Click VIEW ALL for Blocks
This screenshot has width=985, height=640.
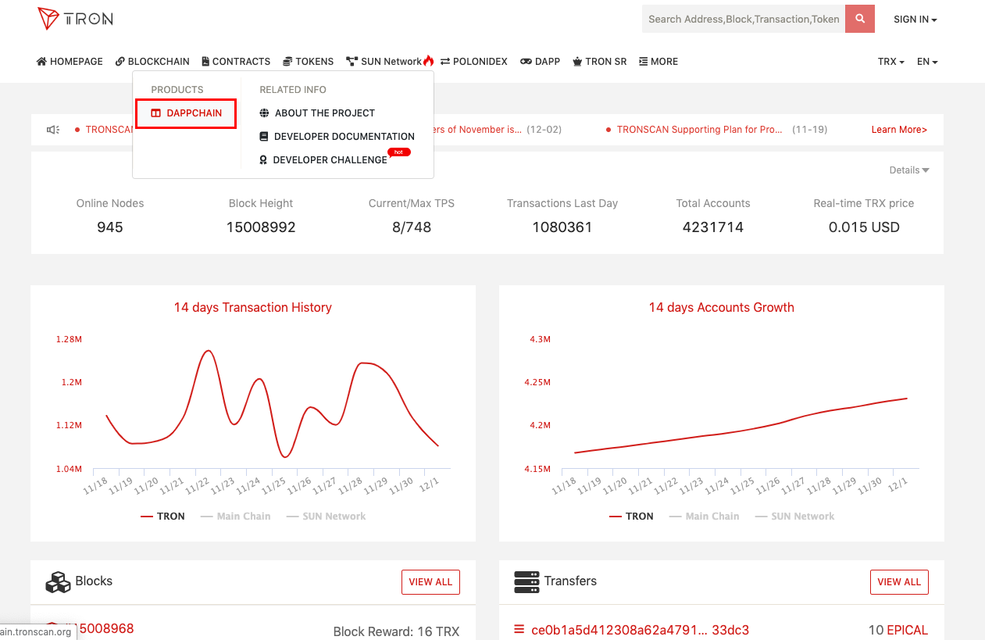tap(430, 582)
